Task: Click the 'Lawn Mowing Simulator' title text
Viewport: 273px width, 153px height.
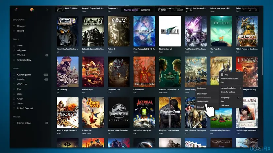Action: click(220, 130)
